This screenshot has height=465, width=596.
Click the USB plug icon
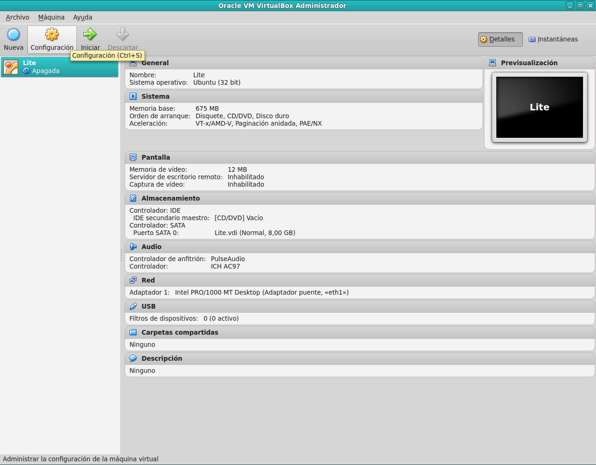coord(133,306)
